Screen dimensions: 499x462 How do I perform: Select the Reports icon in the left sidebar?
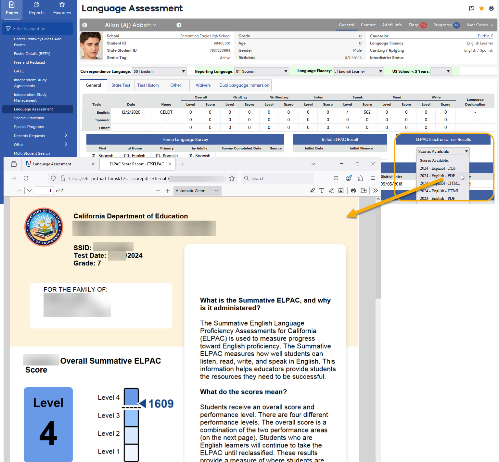(36, 8)
